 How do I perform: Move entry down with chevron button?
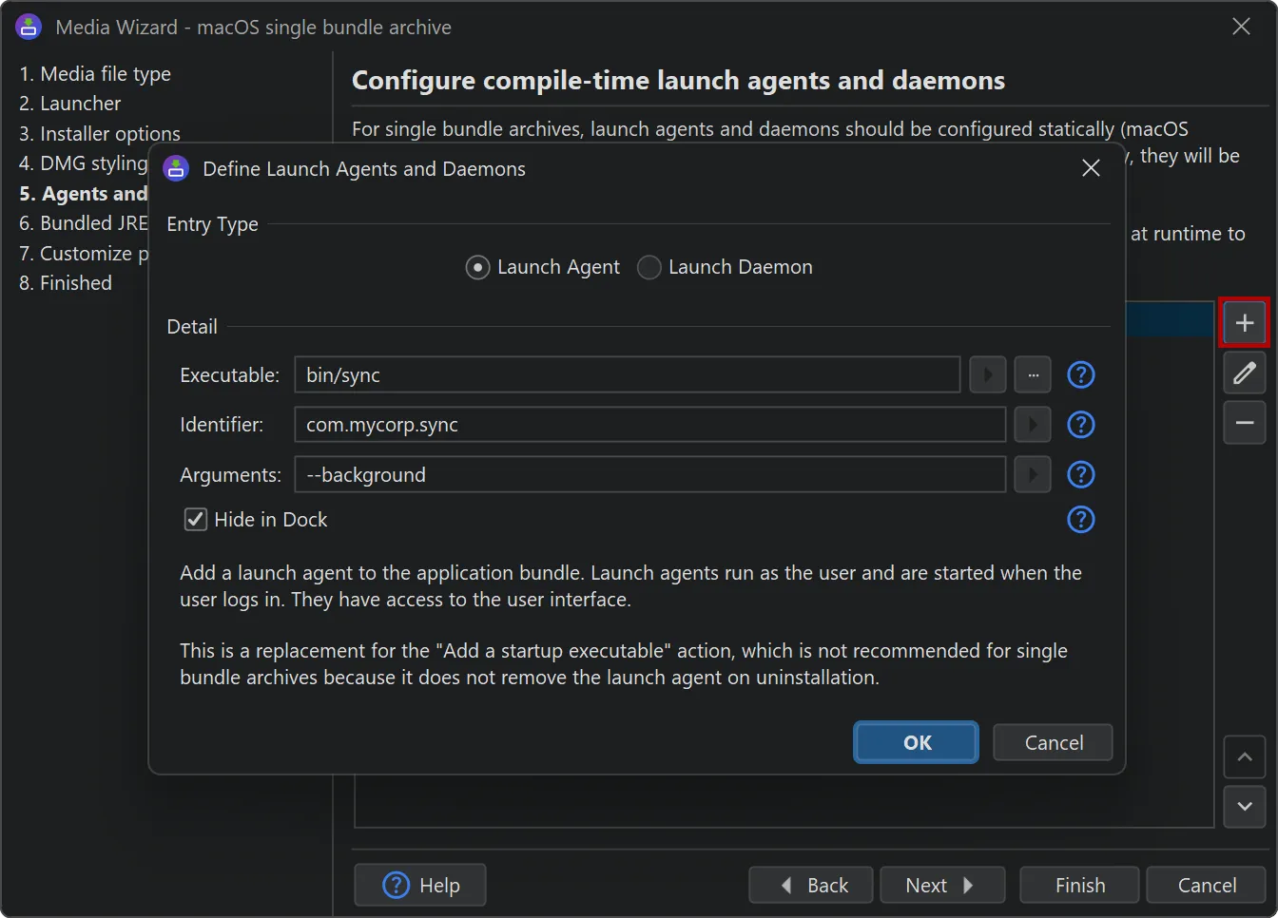(1244, 807)
